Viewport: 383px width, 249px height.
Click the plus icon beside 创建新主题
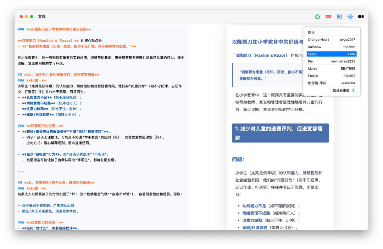pyautogui.click(x=353, y=90)
